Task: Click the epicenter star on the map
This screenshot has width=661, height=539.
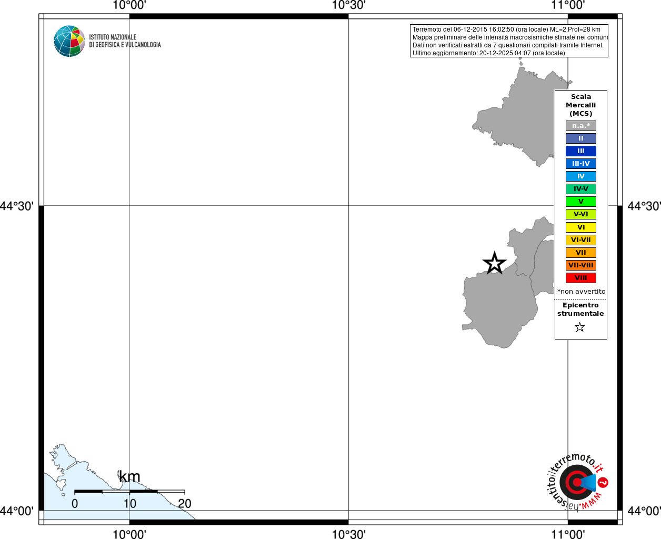Action: tap(494, 263)
